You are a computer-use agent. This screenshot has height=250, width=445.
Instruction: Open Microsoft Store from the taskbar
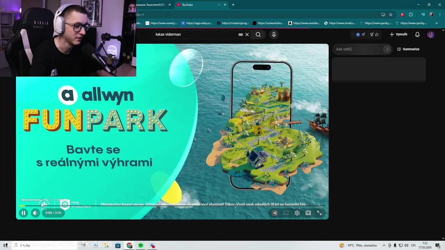(118, 245)
